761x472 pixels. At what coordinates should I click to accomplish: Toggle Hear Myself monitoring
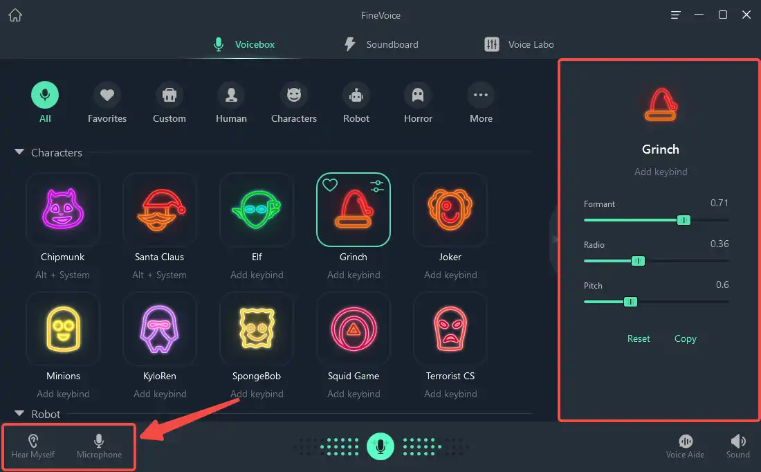[x=33, y=446]
